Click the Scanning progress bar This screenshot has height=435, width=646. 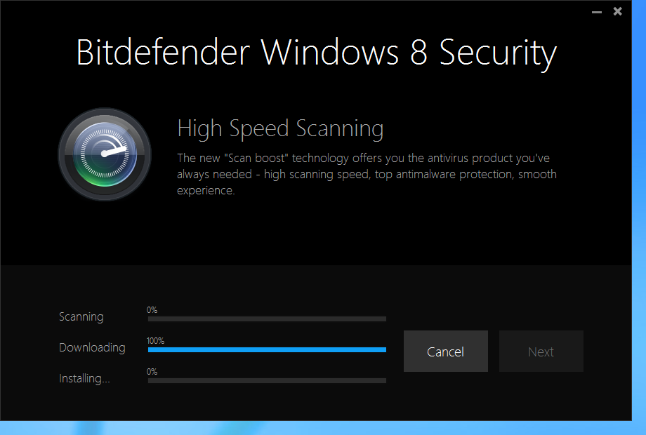(265, 318)
